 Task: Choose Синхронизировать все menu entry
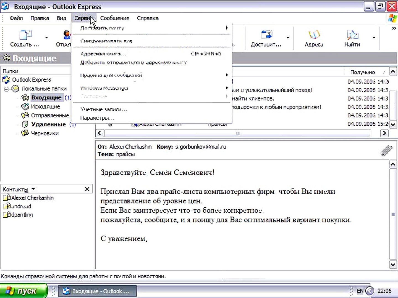(151, 41)
